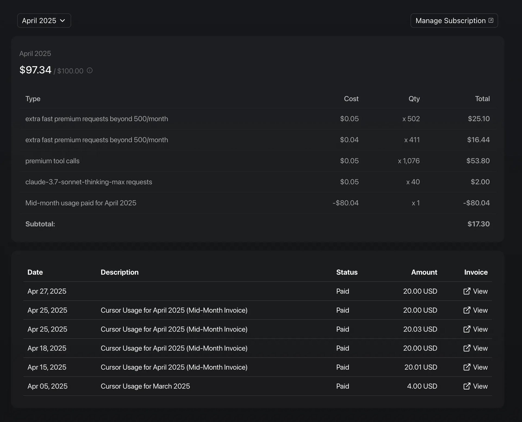This screenshot has height=422, width=522.
Task: Click invoice icon for Apr 15, 2025
Action: click(467, 367)
